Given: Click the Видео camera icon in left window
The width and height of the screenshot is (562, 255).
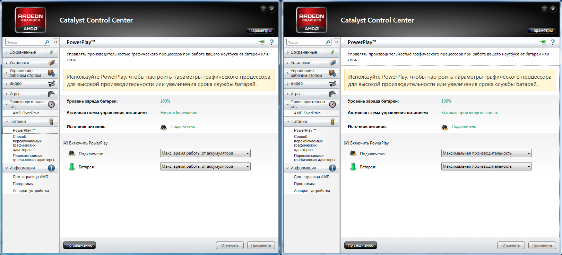Looking at the screenshot, I should tap(51, 83).
